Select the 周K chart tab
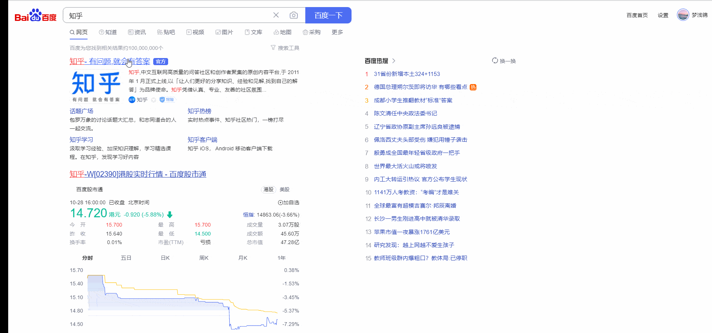 pos(204,258)
